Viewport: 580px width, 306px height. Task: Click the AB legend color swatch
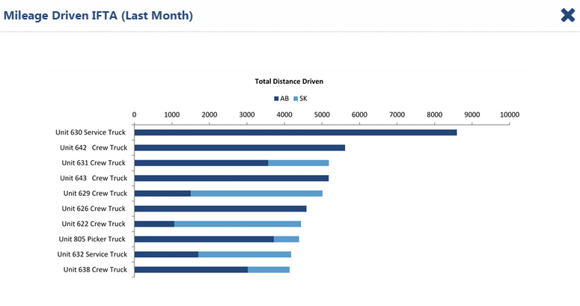276,99
